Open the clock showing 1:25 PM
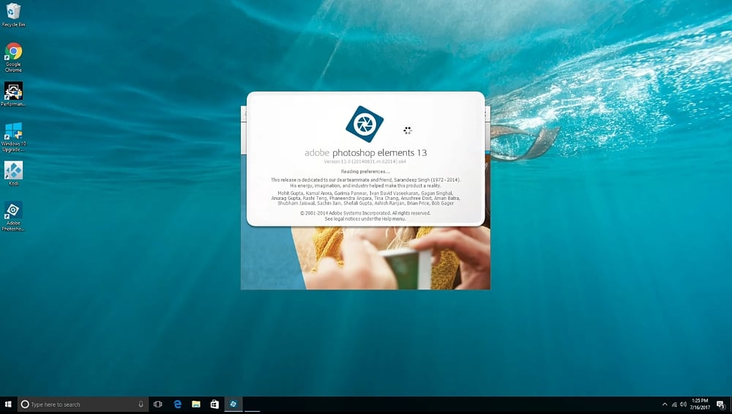732x414 pixels. click(700, 404)
